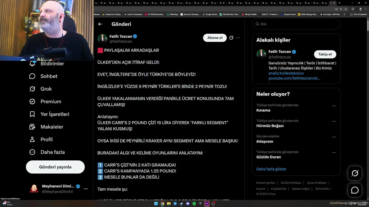Expand Daha fazla in the sidebar
The image size is (369, 207).
[47, 152]
